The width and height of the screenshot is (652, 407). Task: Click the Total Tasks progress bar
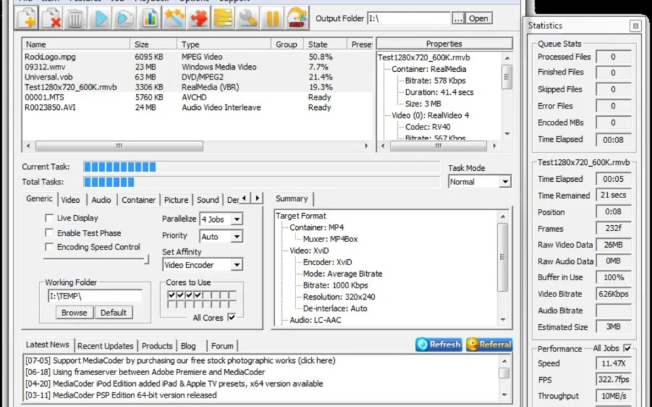click(261, 182)
